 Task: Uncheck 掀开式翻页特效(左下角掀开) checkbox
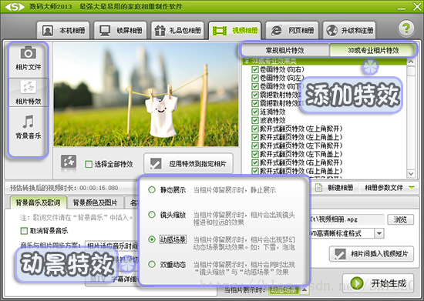(254, 145)
